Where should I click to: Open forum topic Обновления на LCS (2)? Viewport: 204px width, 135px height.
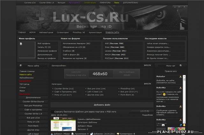click(74, 47)
